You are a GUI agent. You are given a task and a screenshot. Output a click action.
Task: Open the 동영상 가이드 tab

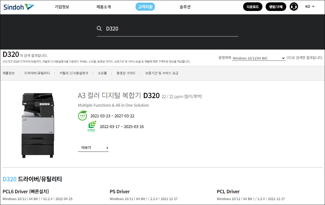pyautogui.click(x=126, y=73)
